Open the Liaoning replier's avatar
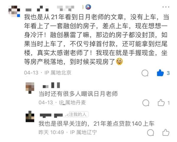 30,116
